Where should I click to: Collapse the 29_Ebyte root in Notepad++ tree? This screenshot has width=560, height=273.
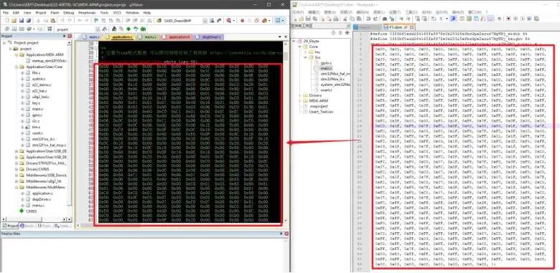[294, 41]
